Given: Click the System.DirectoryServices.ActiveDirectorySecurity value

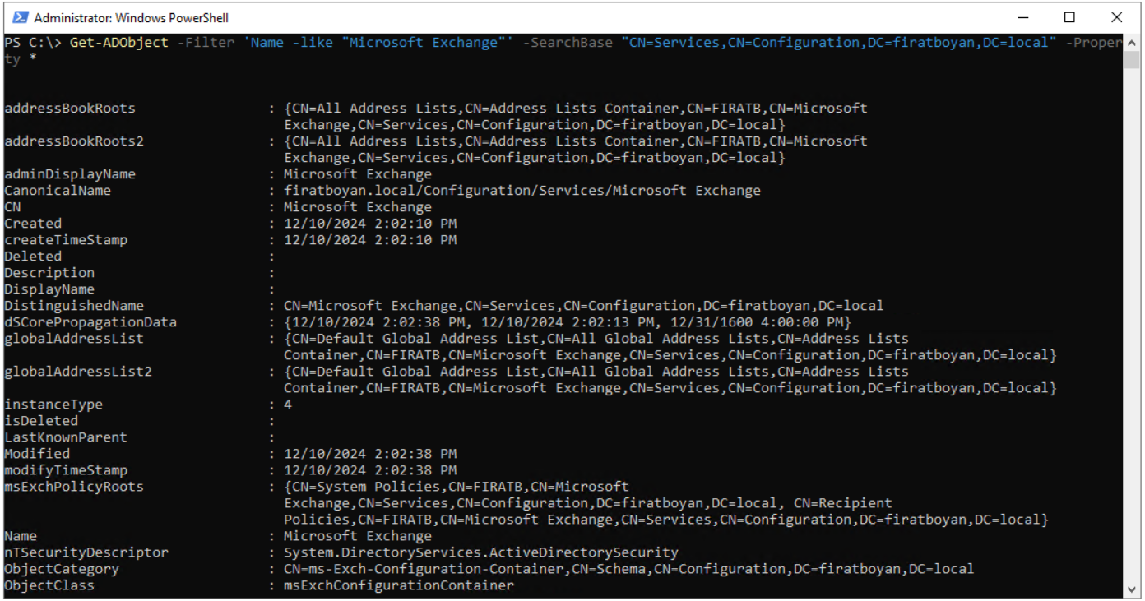Looking at the screenshot, I should point(481,552).
